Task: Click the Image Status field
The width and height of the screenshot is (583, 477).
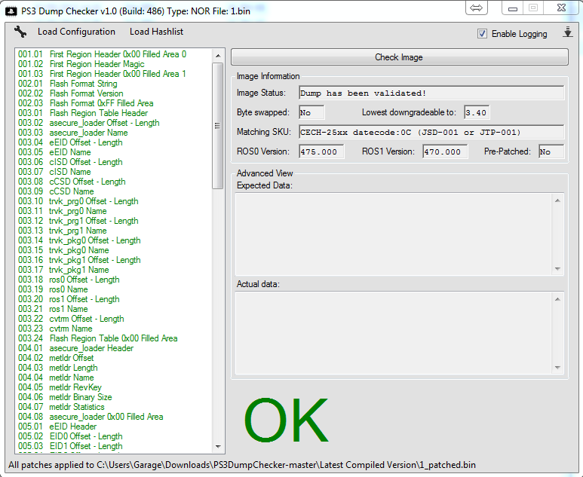Action: [x=431, y=93]
